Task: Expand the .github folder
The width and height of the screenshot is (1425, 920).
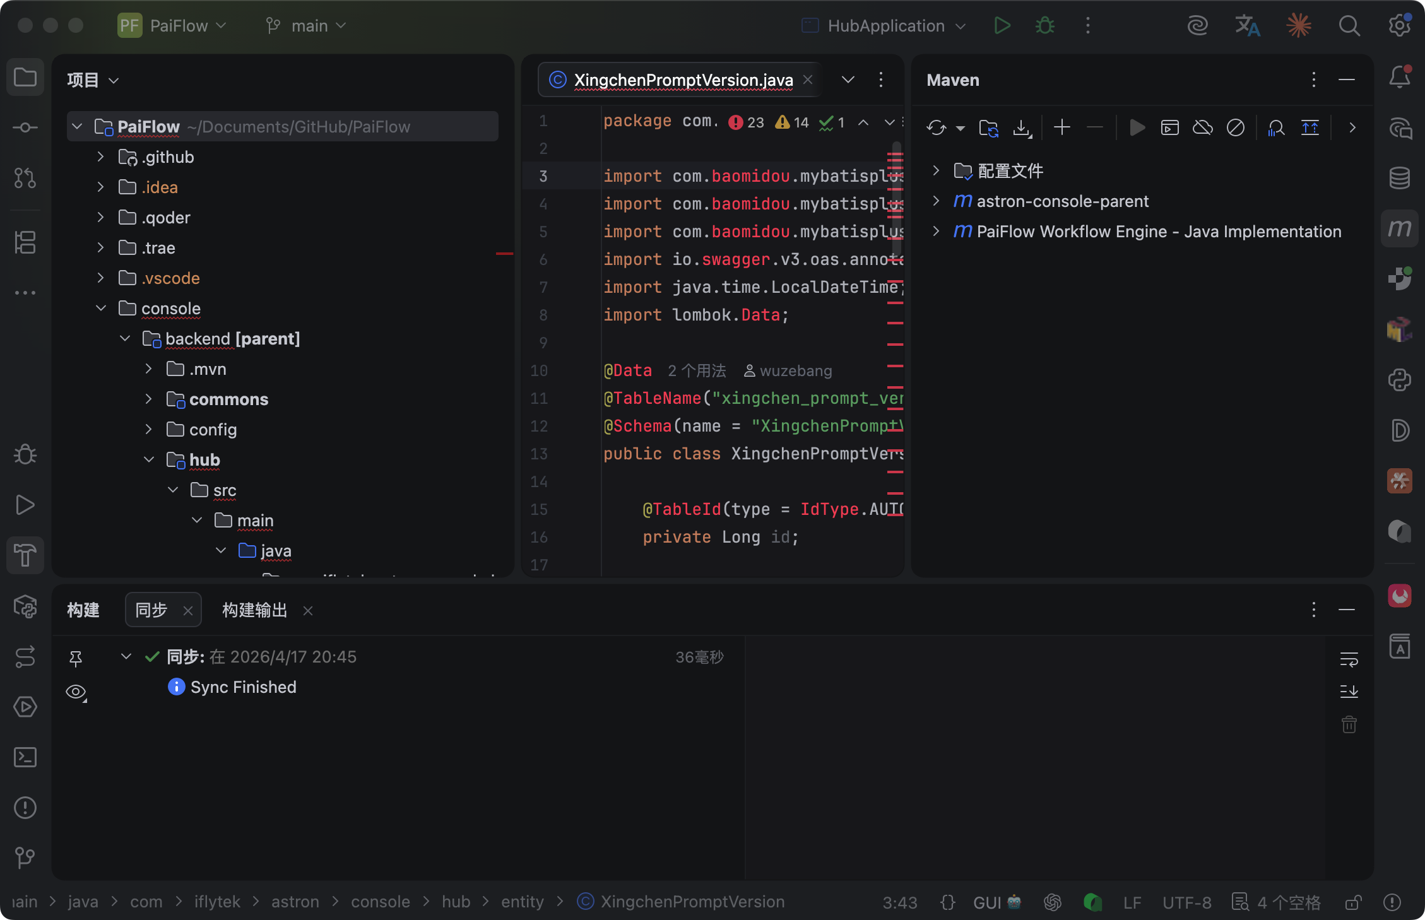Action: pyautogui.click(x=100, y=157)
